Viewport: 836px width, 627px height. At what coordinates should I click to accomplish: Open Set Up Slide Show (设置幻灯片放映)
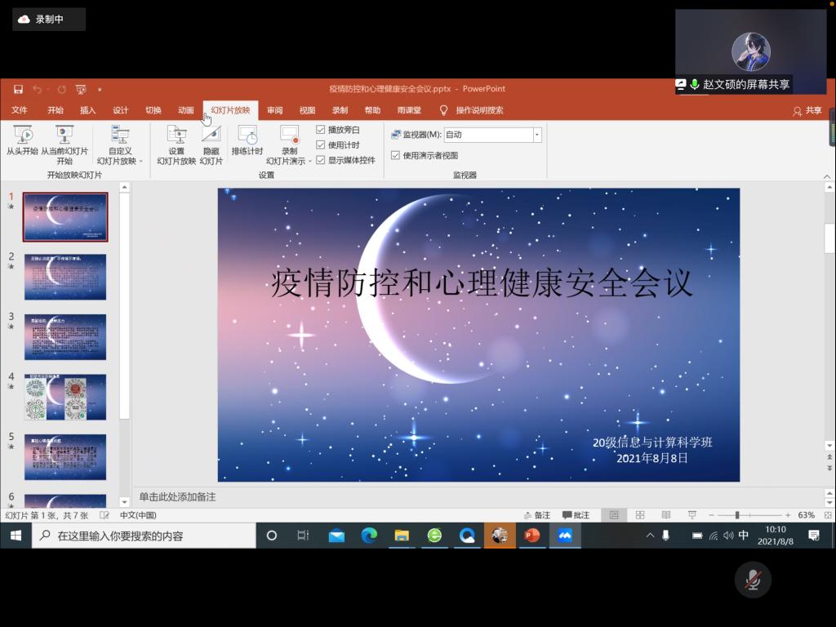tap(176, 136)
